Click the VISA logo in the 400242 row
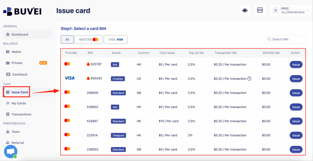Viewport: 313px width, 161px height. (x=69, y=78)
